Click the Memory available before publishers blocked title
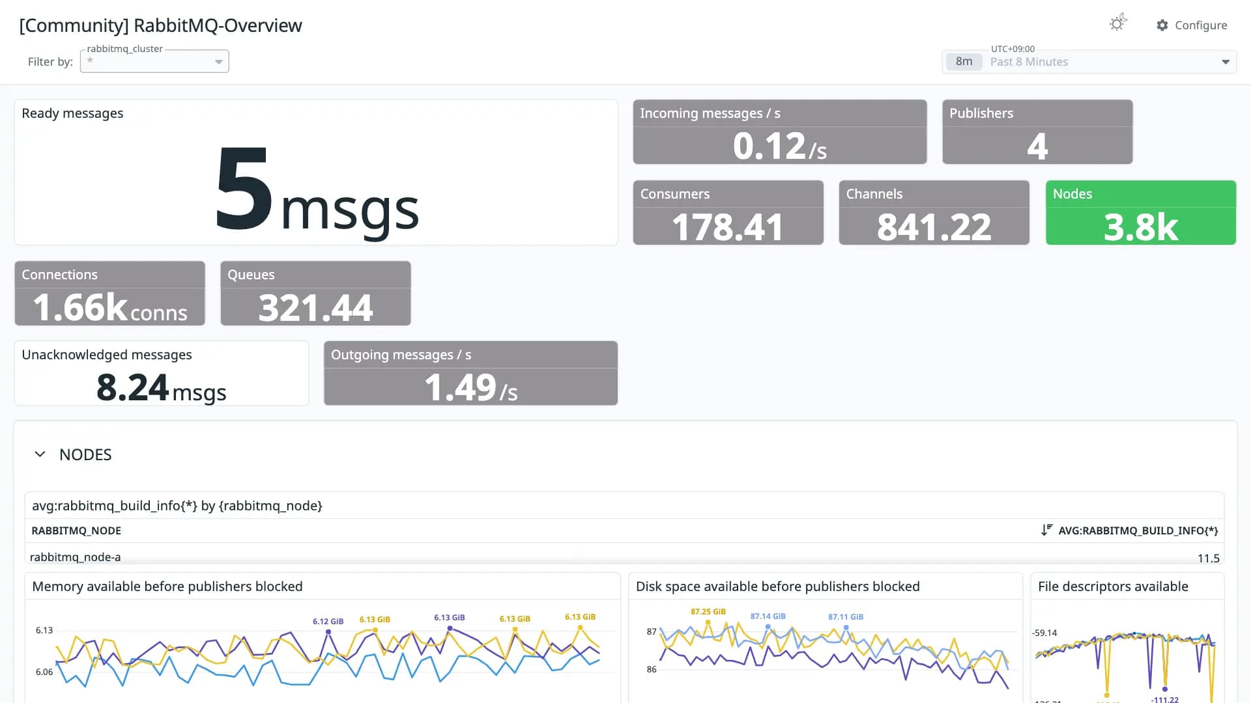The image size is (1251, 703). (x=167, y=586)
